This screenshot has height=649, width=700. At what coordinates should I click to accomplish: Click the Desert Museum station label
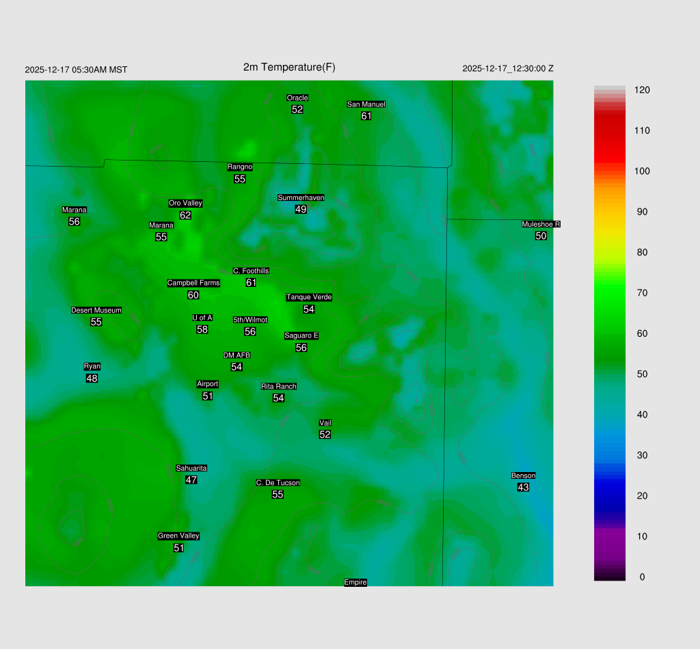pyautogui.click(x=96, y=310)
